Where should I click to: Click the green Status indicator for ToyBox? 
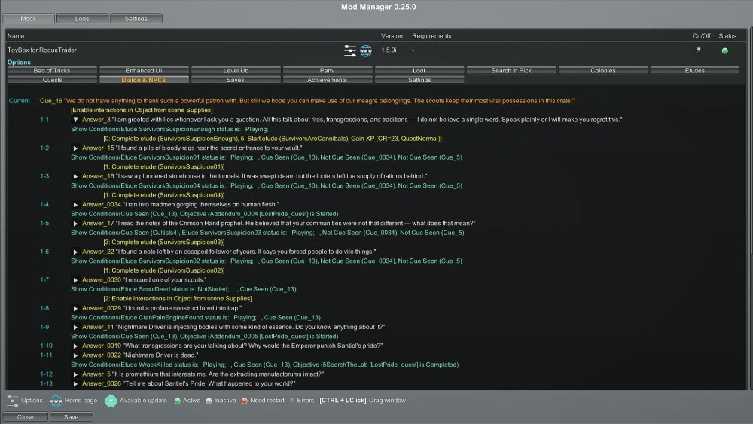coord(724,51)
